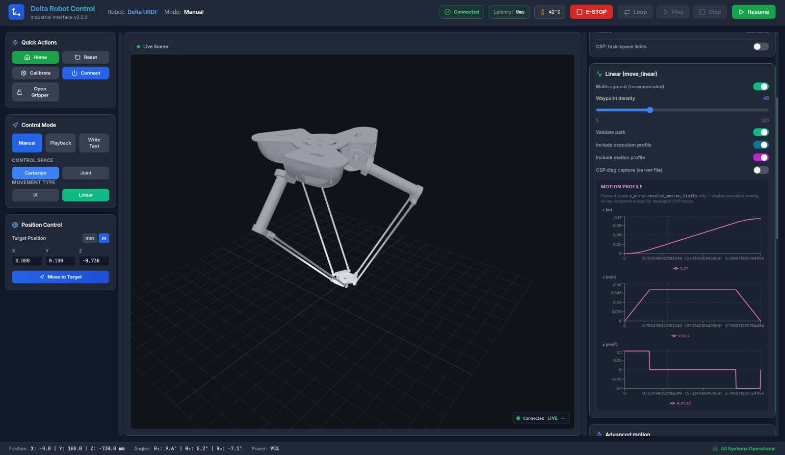Screen dimensions: 785x455
Task: Select Joint control space
Action: [86, 173]
